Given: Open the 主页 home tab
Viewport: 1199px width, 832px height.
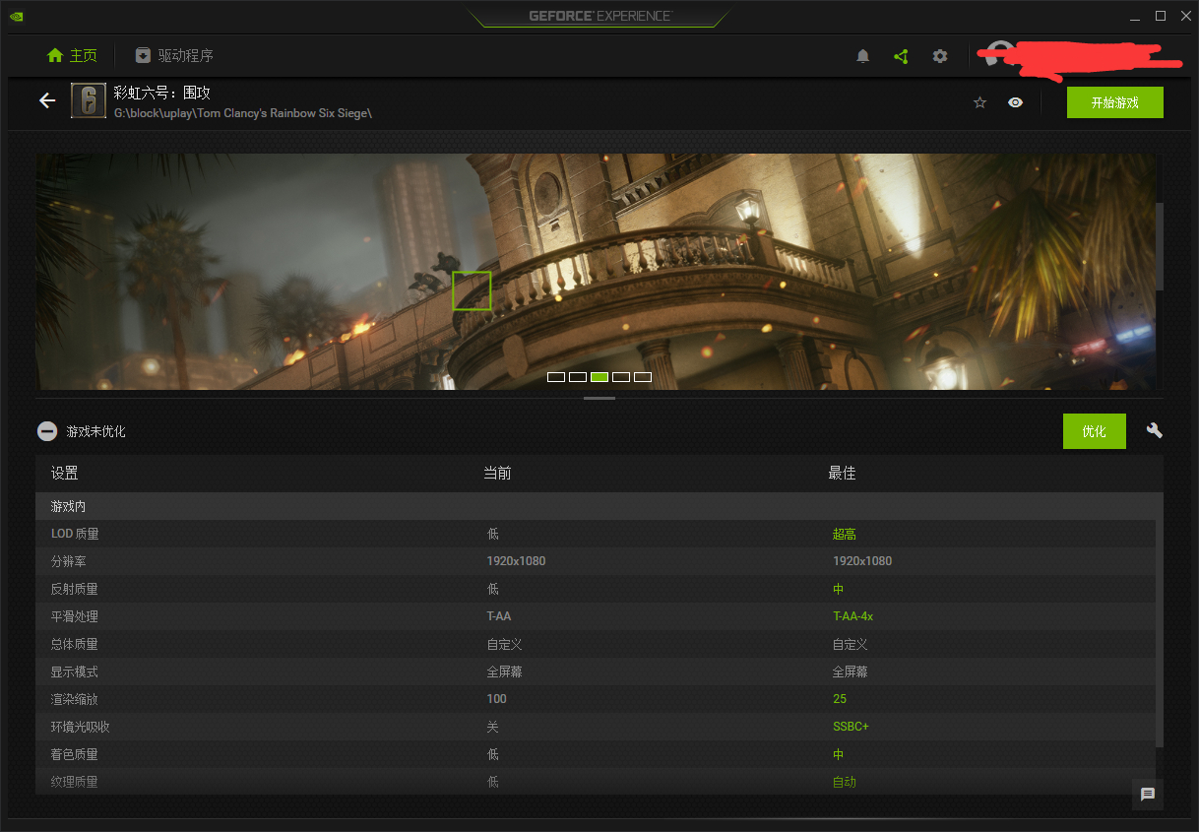Looking at the screenshot, I should pyautogui.click(x=72, y=56).
